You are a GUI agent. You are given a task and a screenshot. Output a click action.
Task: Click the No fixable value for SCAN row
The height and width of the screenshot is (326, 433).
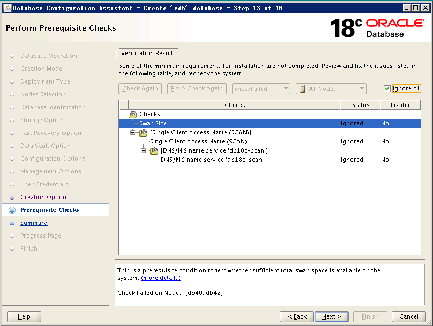click(x=385, y=141)
